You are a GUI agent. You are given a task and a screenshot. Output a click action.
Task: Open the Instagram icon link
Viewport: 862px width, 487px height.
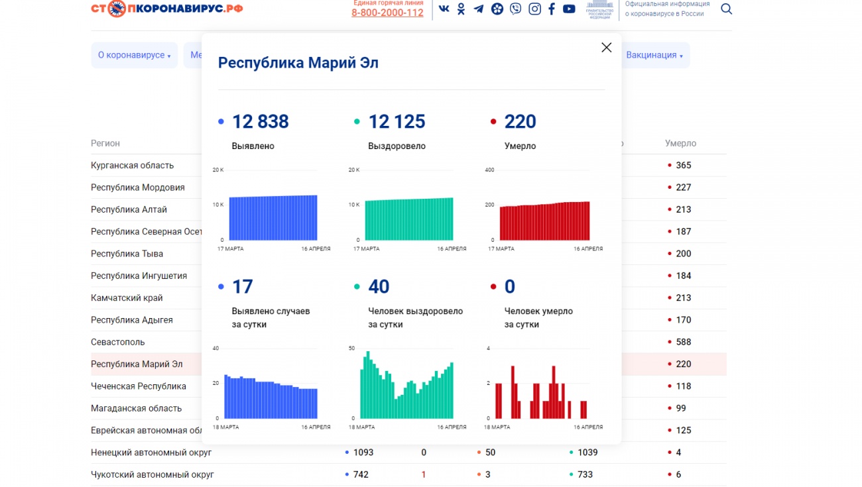point(534,9)
